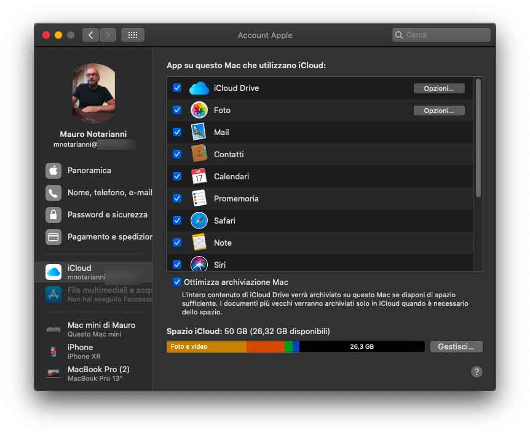
Task: Click the Calendari calendar icon
Action: click(199, 176)
